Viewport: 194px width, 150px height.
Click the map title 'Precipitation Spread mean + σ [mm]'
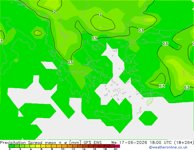tap(41, 142)
